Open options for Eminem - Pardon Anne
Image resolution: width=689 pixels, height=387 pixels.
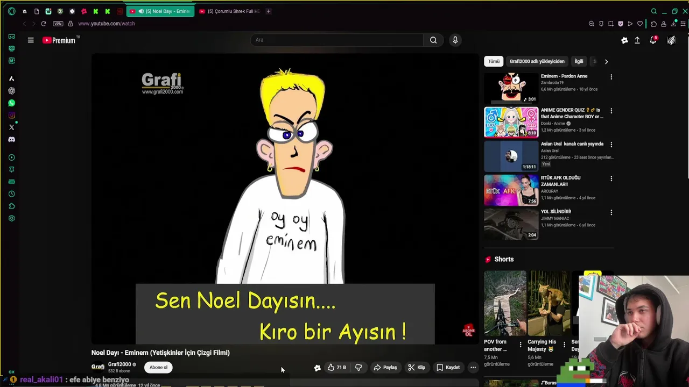(x=611, y=77)
